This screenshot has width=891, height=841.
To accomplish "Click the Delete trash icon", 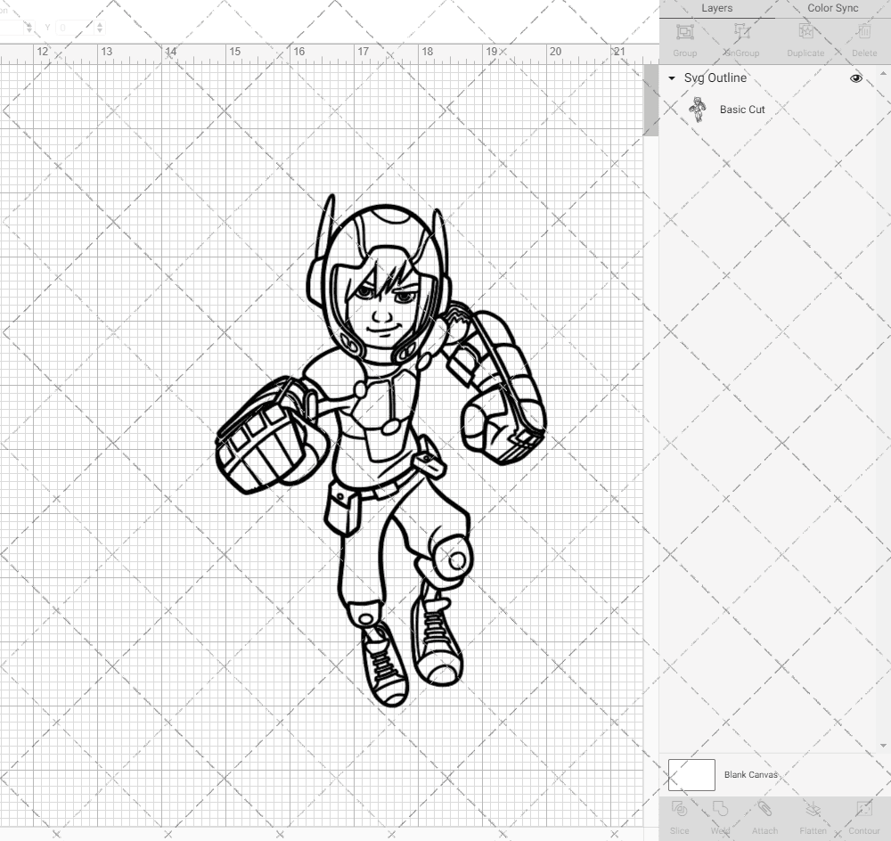I will point(863,32).
